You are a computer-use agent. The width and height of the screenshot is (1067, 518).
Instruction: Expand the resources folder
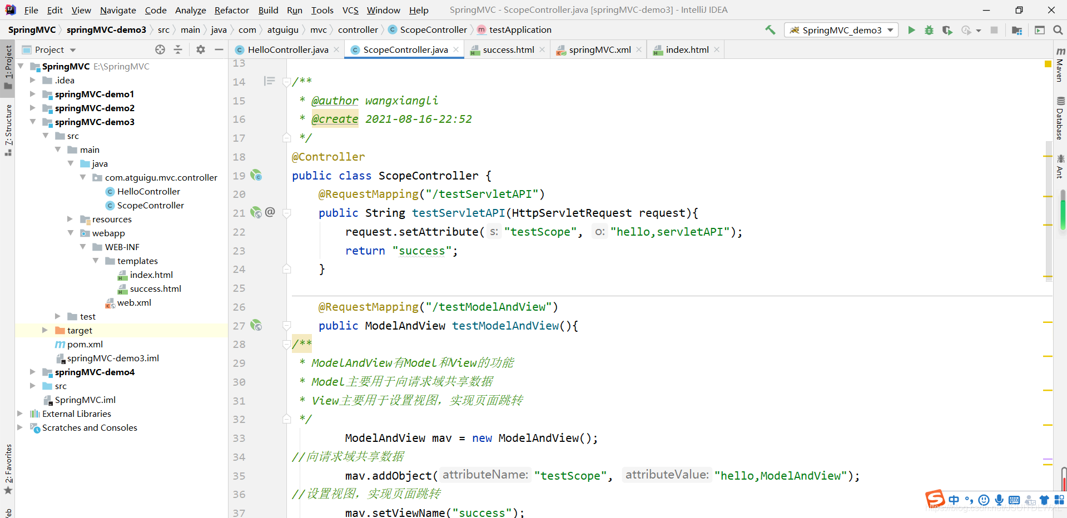pyautogui.click(x=70, y=219)
